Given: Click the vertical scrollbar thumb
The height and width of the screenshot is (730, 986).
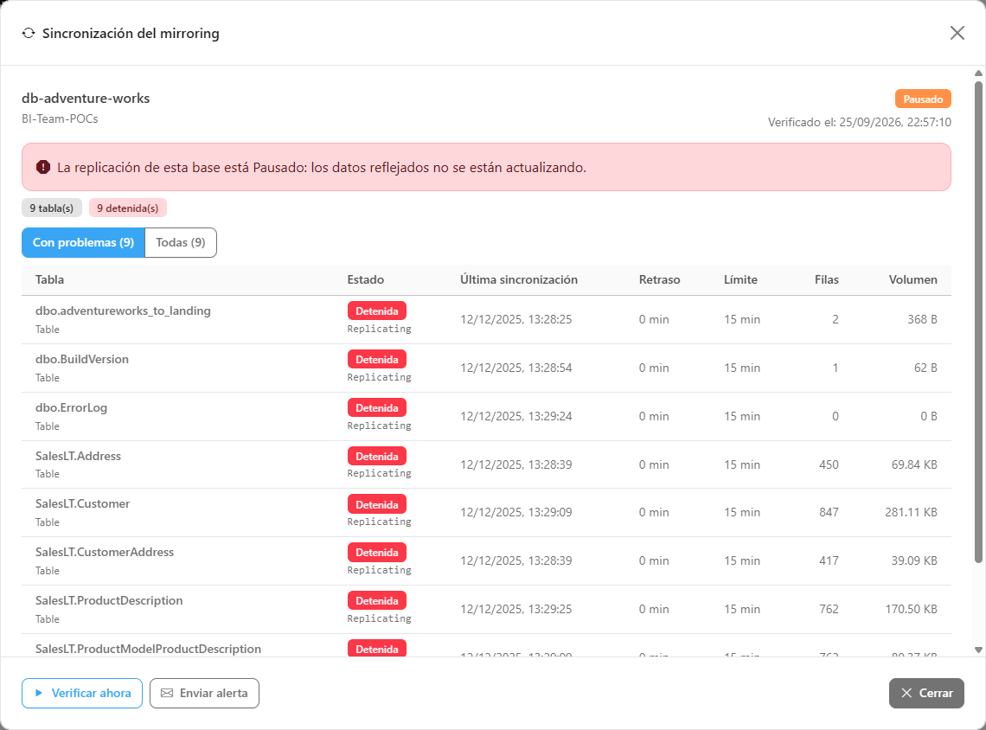Looking at the screenshot, I should pos(978,322).
